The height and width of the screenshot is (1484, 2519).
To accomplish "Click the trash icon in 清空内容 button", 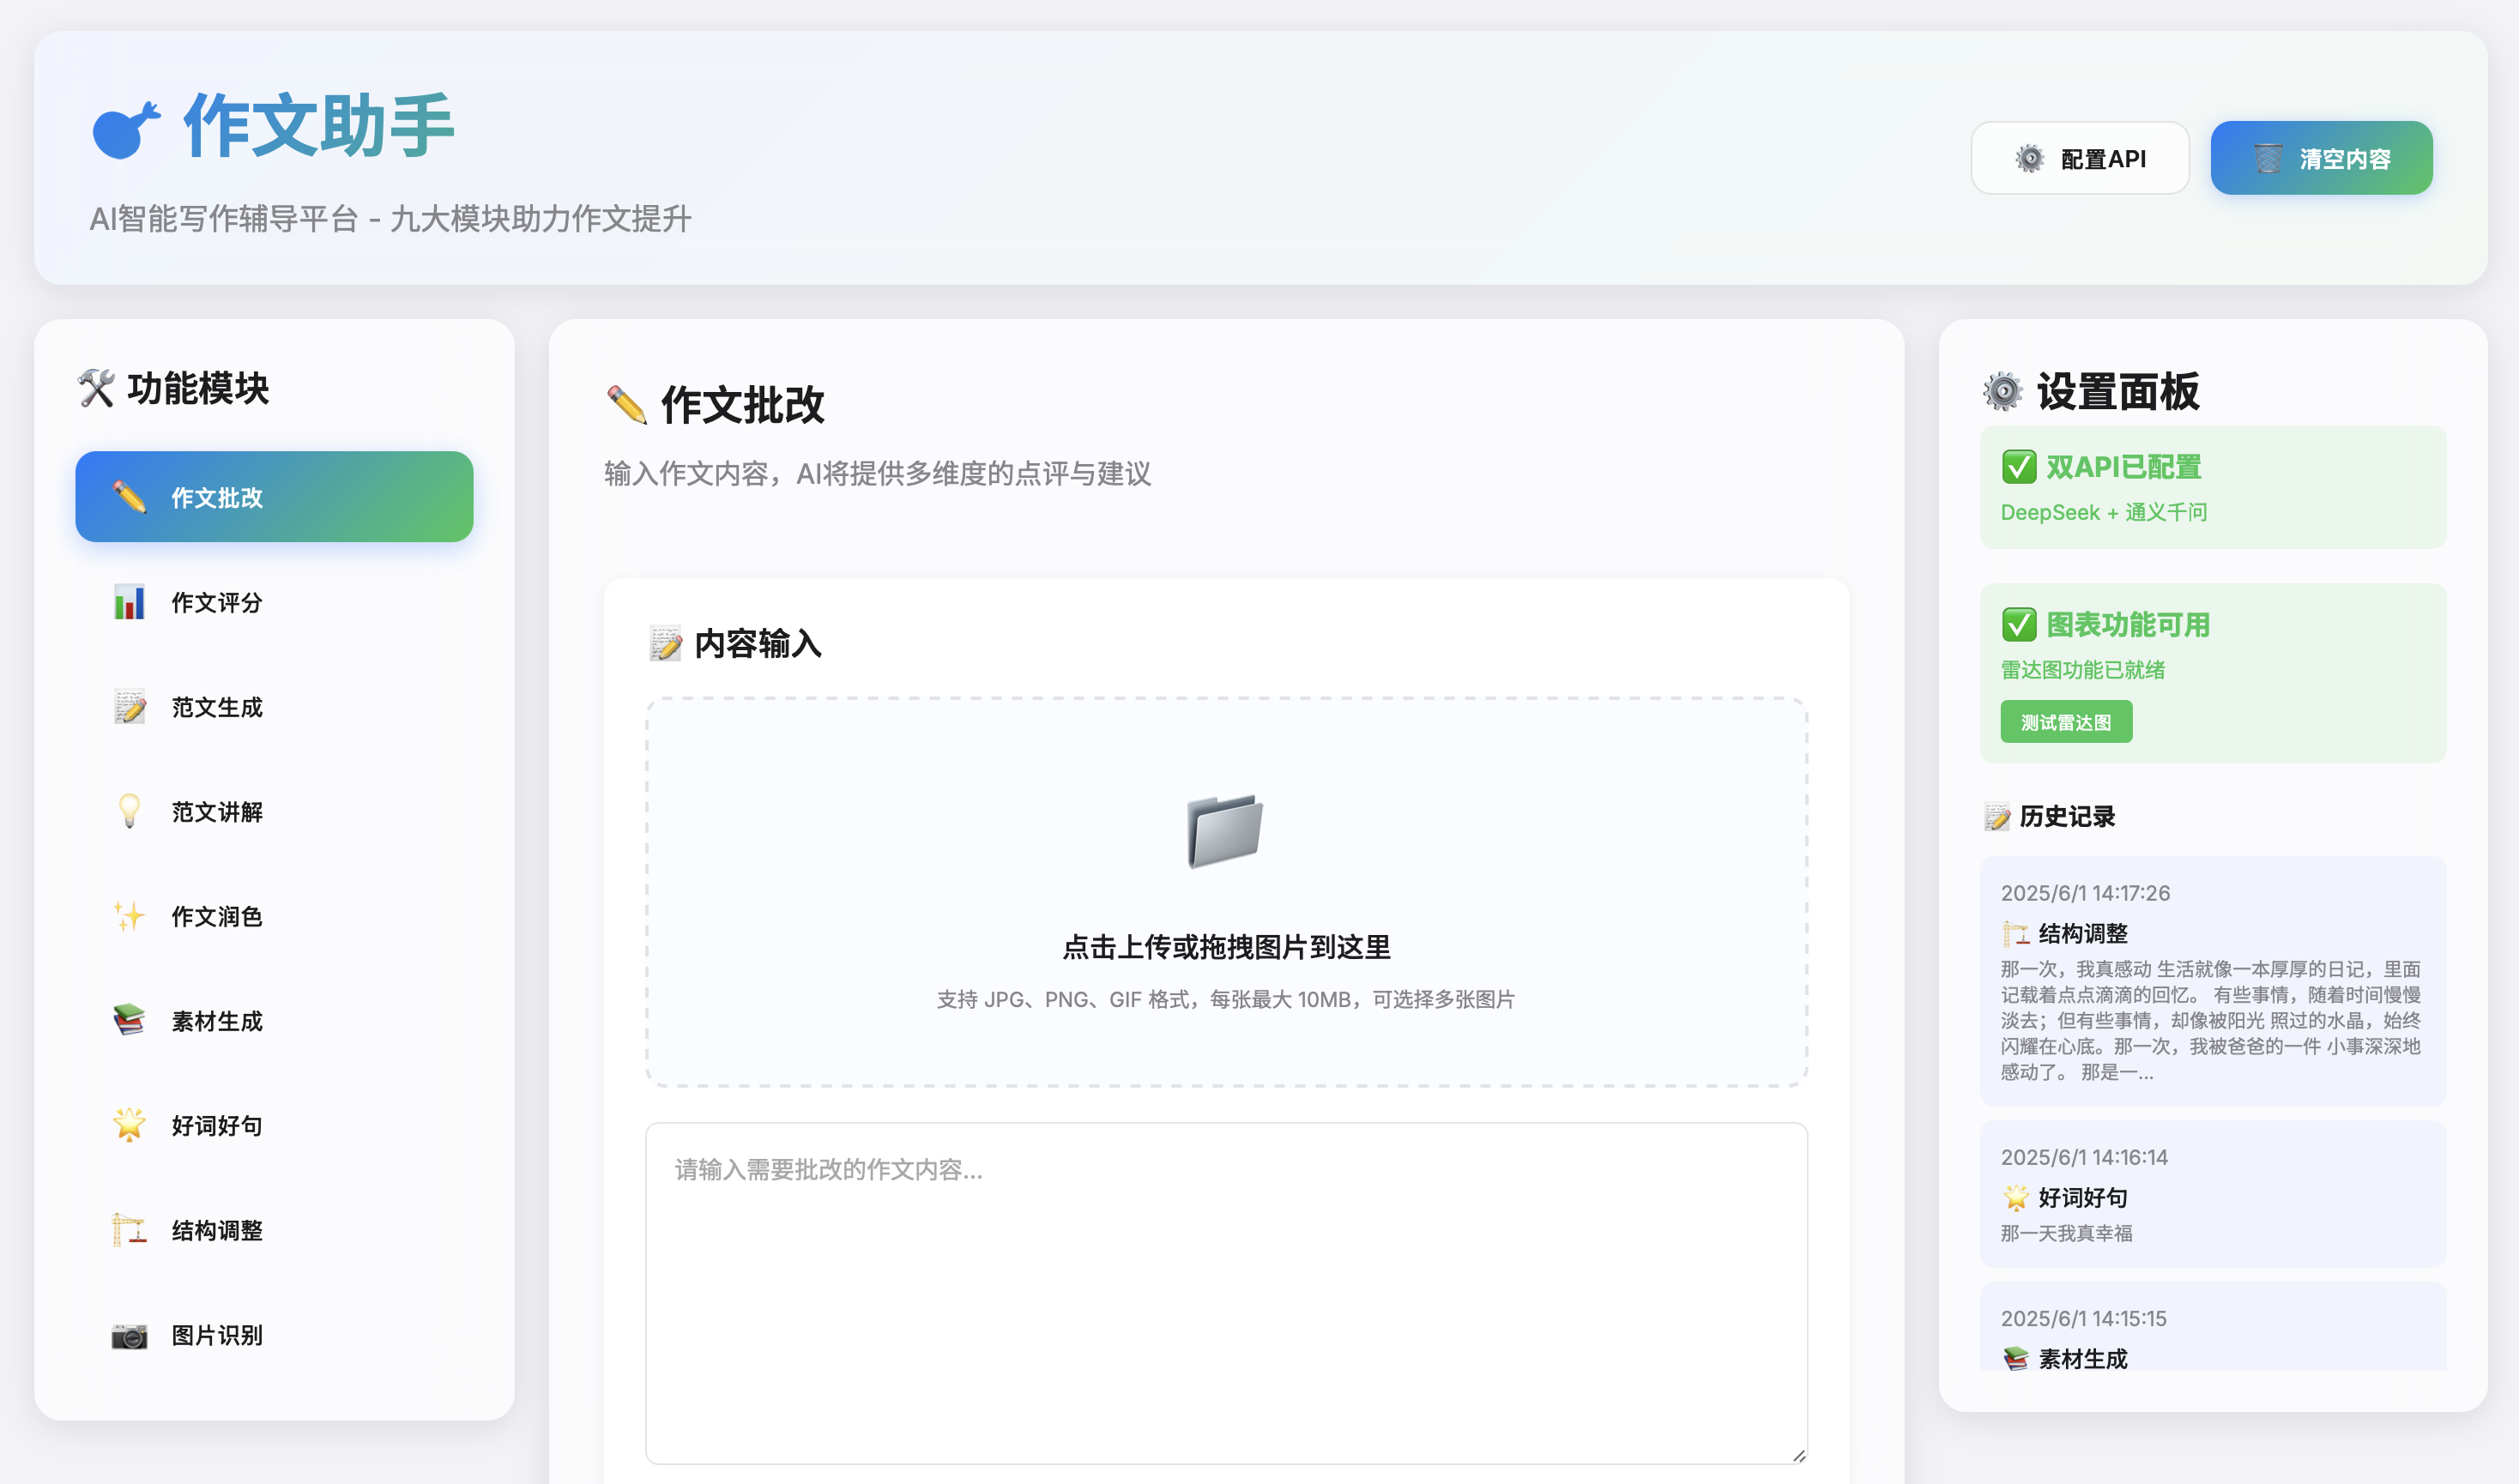I will tap(2268, 158).
